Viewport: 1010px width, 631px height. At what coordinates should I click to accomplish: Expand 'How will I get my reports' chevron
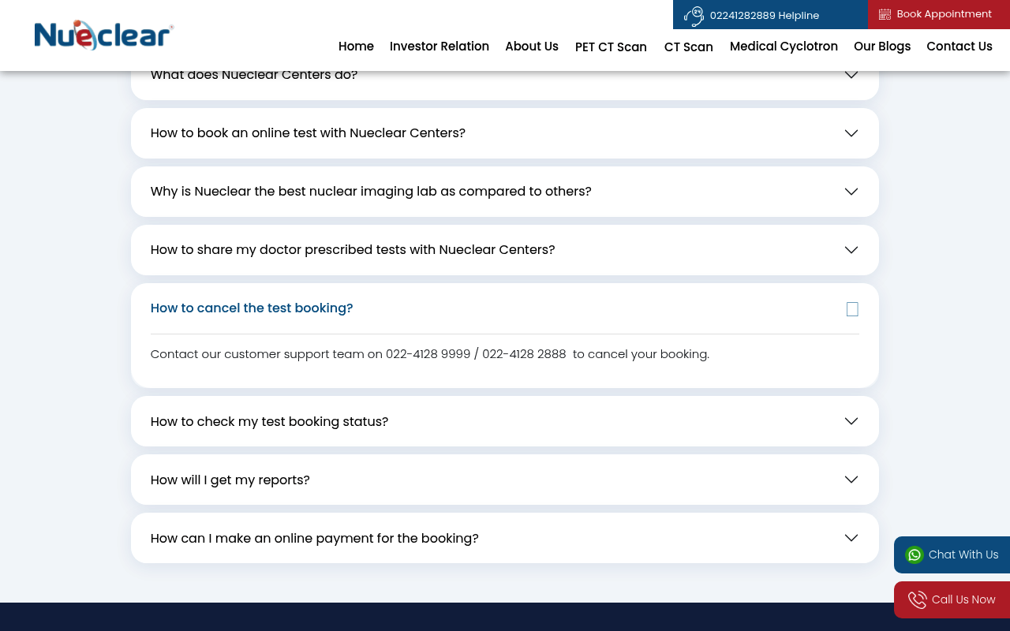[x=851, y=480]
